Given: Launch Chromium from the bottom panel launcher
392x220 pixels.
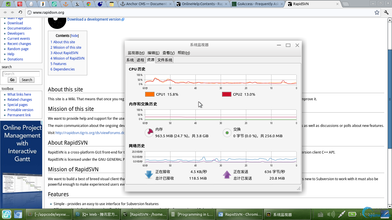Looking at the screenshot, I should click(x=18, y=214).
